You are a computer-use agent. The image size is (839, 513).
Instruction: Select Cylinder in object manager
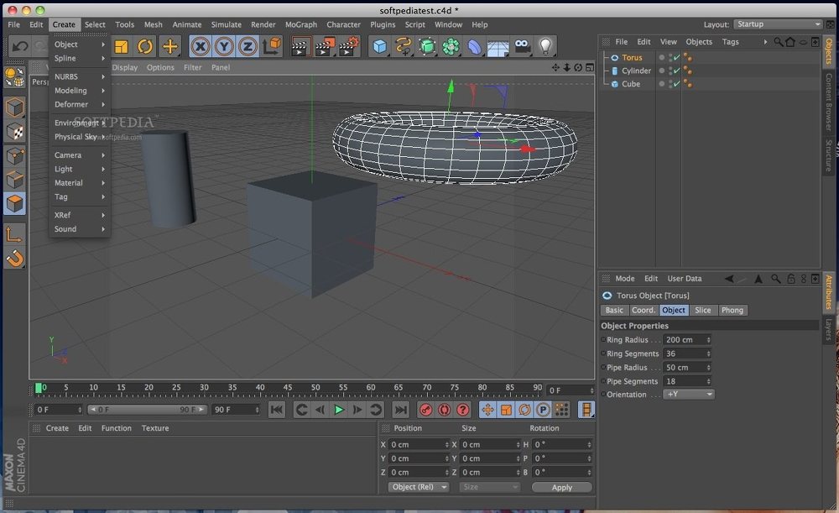click(x=636, y=71)
